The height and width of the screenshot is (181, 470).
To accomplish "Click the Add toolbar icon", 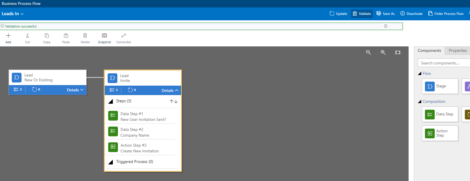I will (8, 36).
